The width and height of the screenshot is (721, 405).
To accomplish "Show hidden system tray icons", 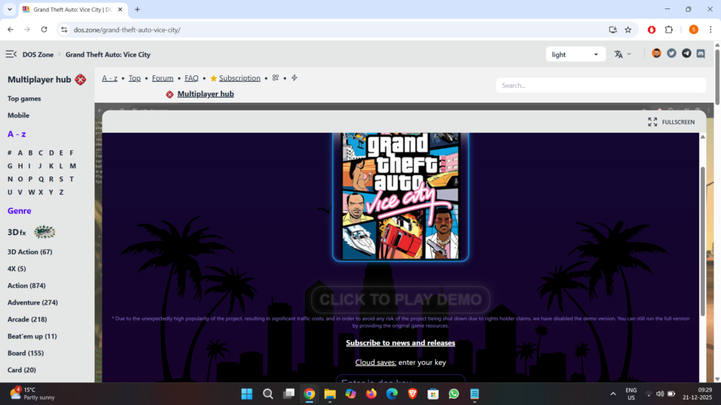I will [613, 394].
